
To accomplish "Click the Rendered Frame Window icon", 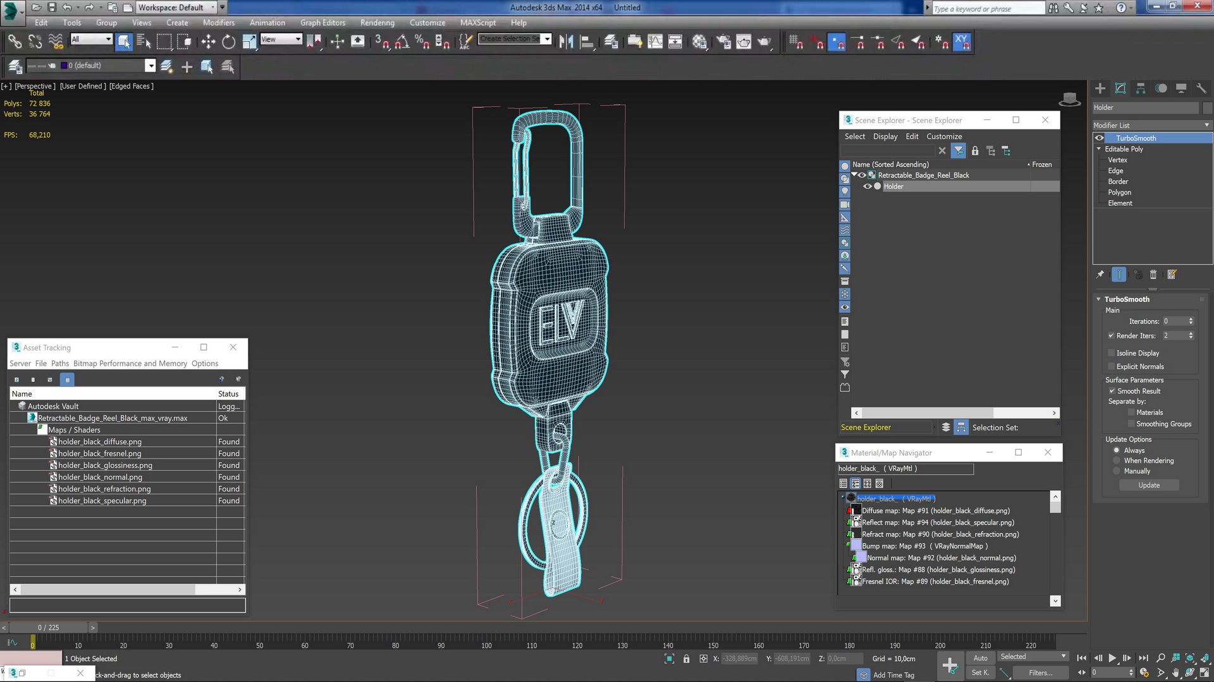I will click(744, 42).
